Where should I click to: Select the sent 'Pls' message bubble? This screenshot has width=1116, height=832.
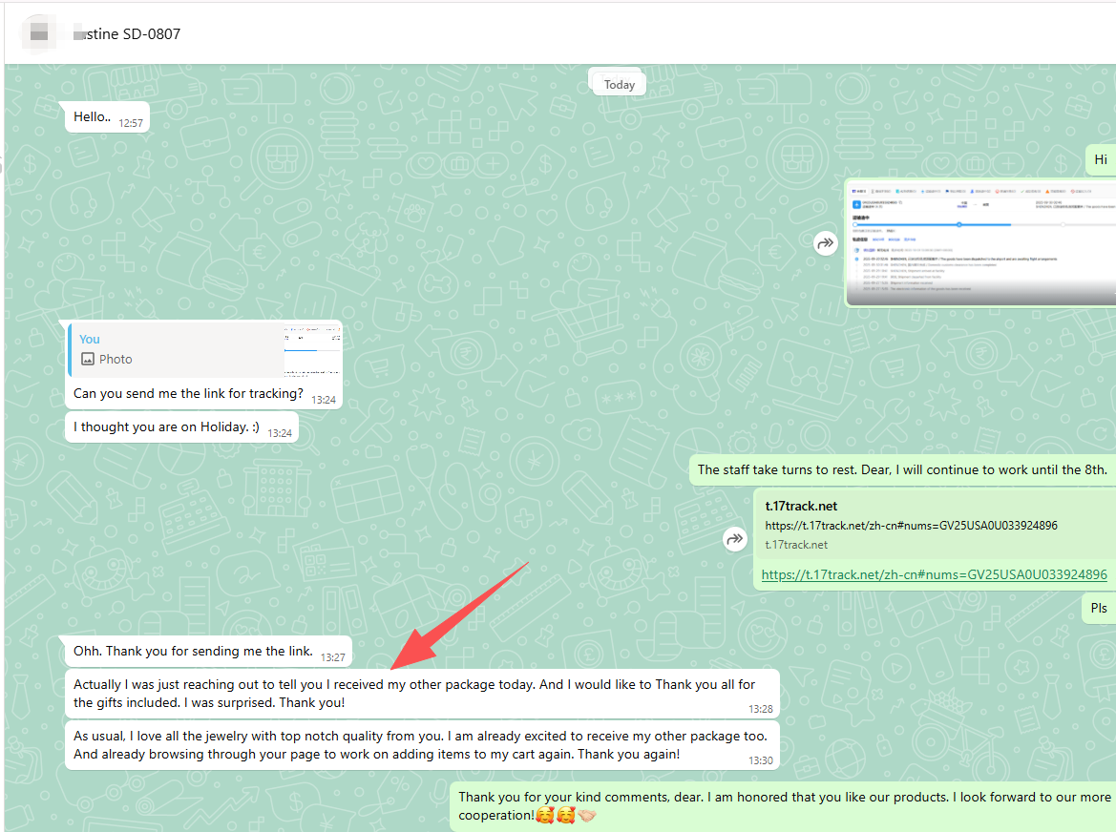click(1098, 609)
